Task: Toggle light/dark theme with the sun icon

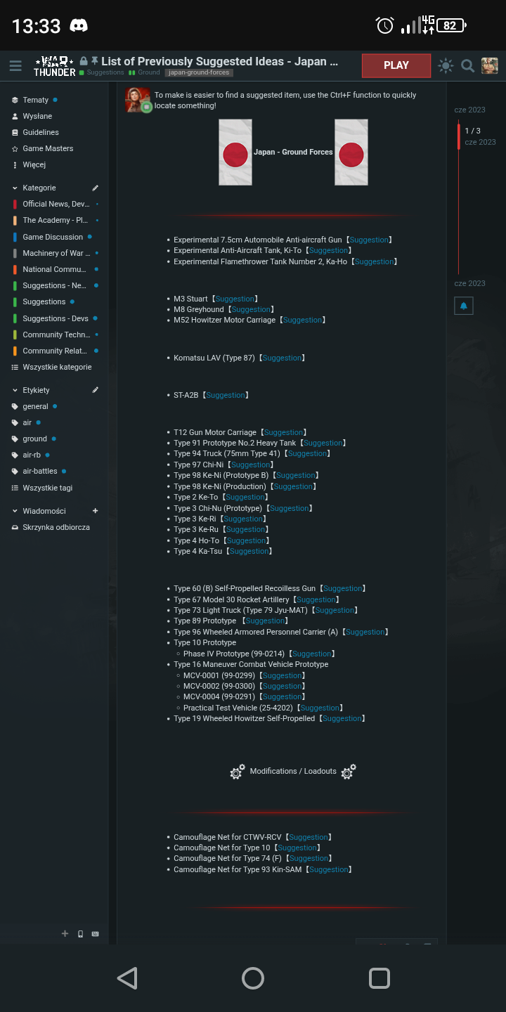Action: click(x=446, y=66)
